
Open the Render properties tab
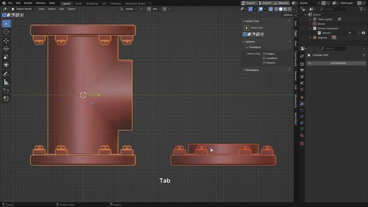pyautogui.click(x=302, y=64)
